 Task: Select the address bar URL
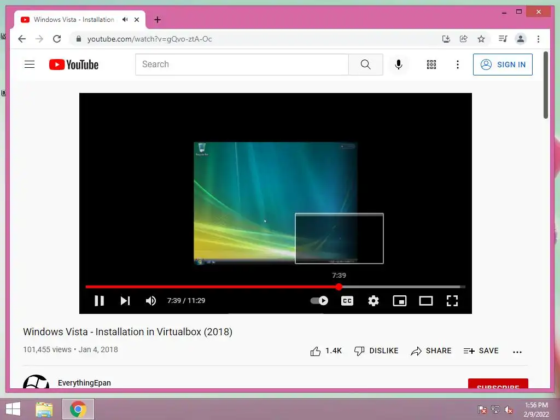click(x=150, y=39)
